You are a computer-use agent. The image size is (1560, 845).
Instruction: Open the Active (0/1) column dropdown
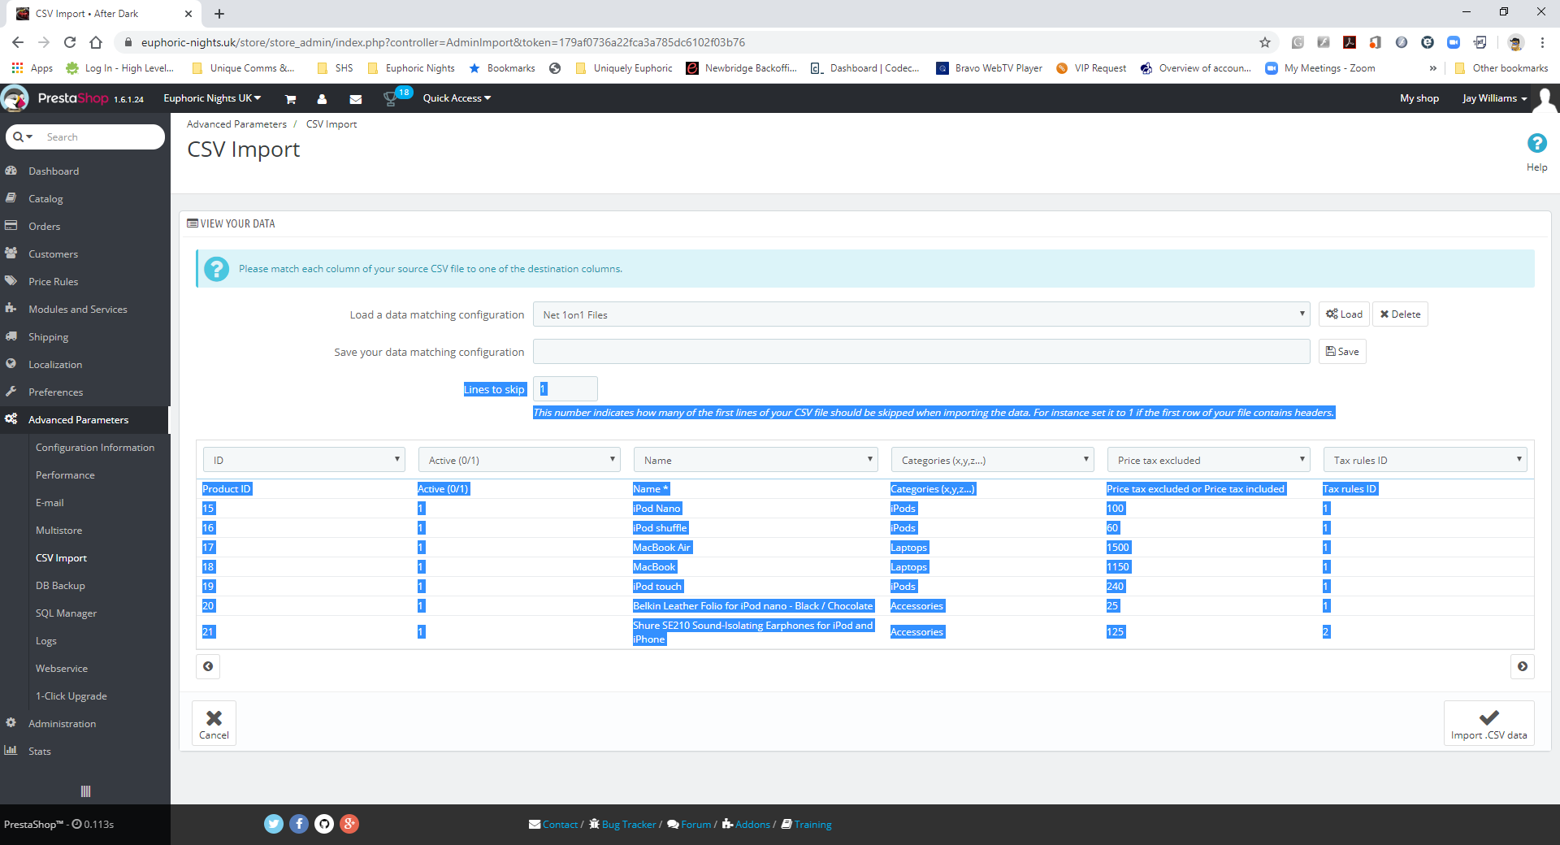[519, 460]
